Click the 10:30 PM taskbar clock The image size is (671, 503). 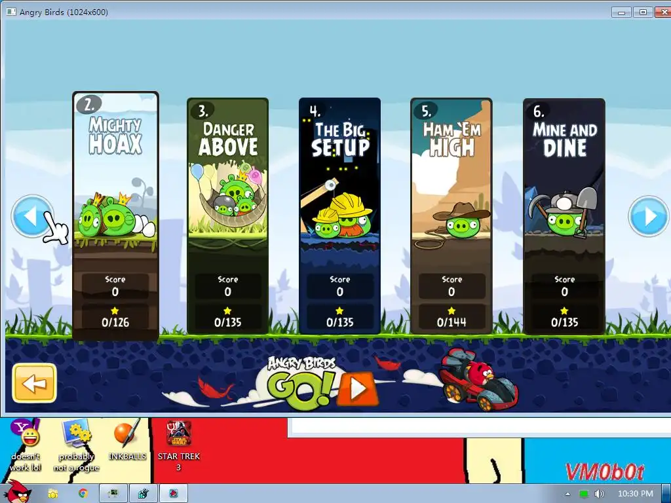[x=635, y=494]
